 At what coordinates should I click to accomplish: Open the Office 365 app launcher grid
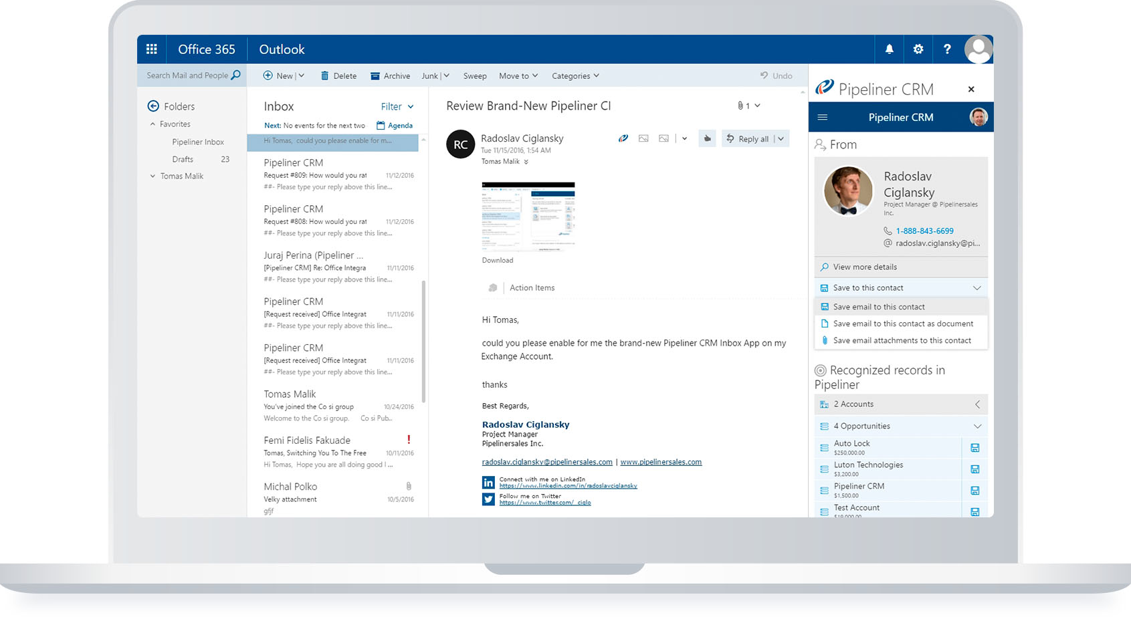(152, 49)
